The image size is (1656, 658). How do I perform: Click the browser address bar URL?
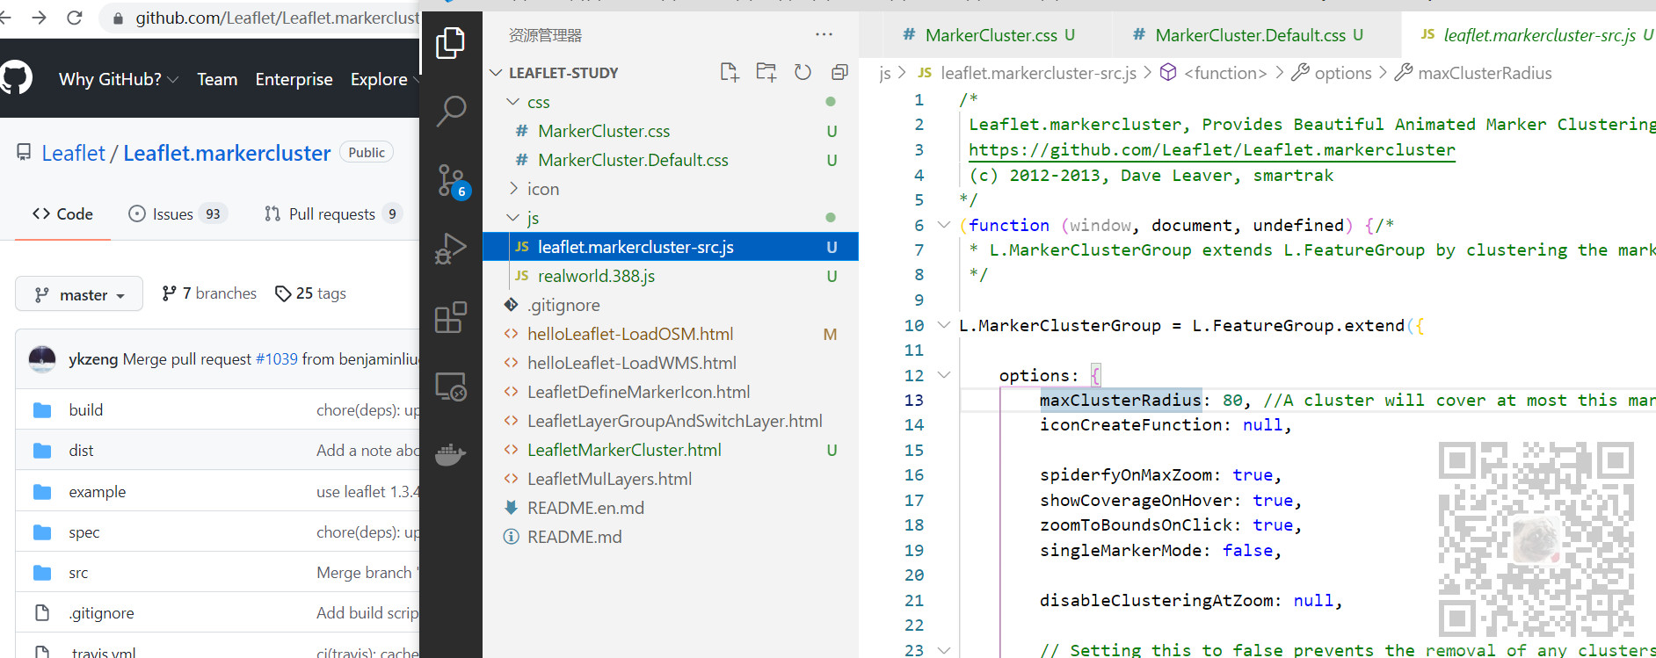tap(277, 18)
